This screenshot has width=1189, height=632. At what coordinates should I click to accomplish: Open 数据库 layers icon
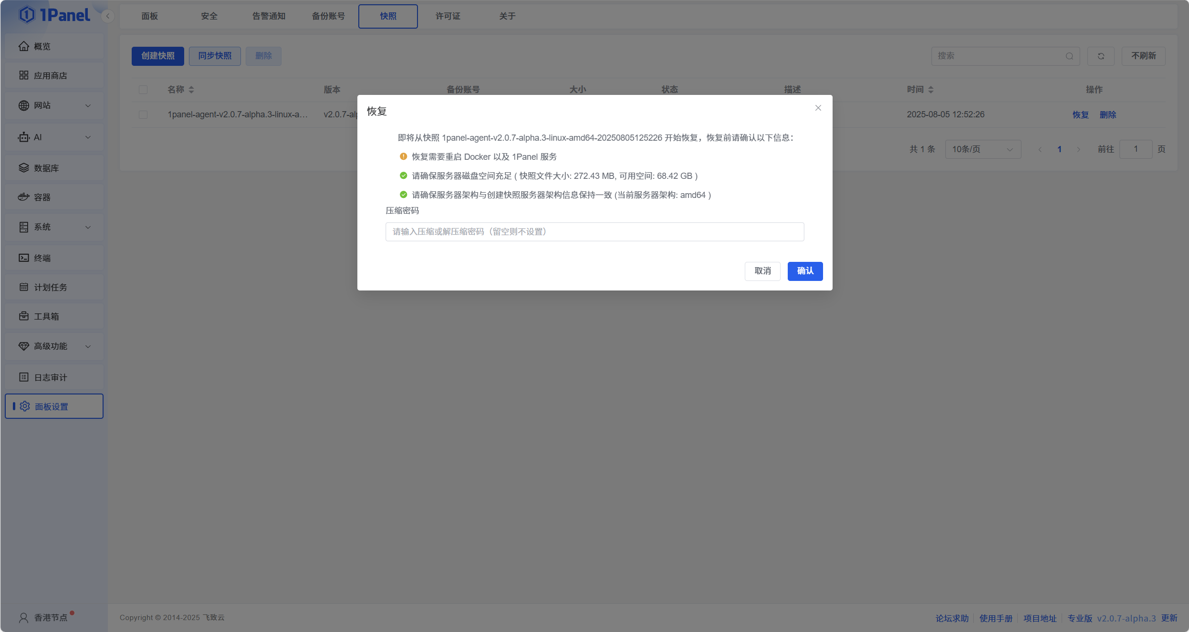pyautogui.click(x=24, y=168)
